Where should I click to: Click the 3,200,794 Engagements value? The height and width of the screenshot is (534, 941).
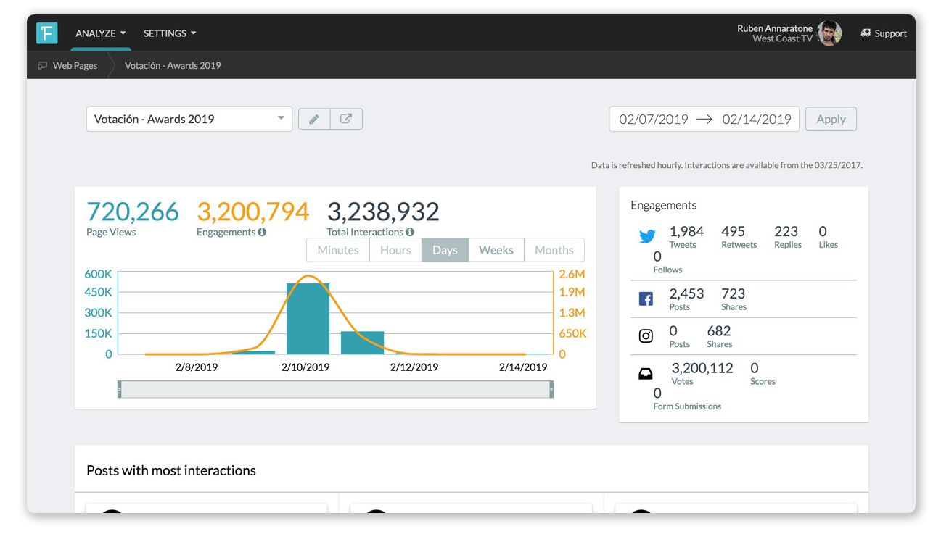click(253, 212)
